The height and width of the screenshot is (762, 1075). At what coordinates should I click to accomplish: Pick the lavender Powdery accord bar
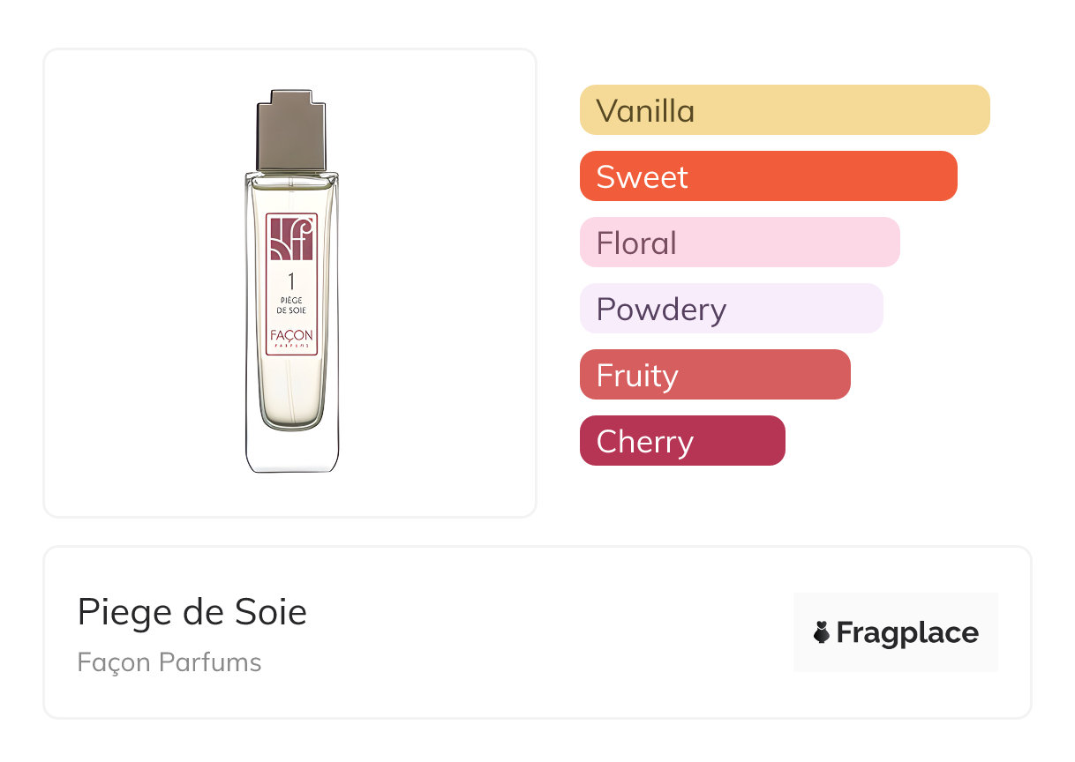[731, 309]
